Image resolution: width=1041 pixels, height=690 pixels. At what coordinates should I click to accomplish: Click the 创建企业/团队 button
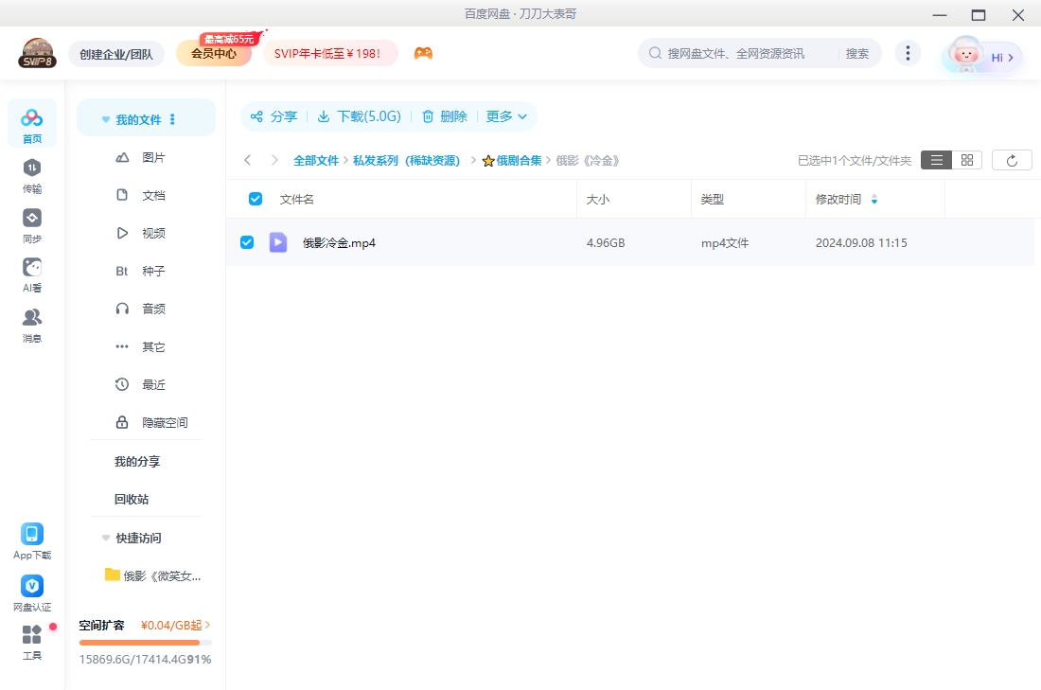click(116, 53)
